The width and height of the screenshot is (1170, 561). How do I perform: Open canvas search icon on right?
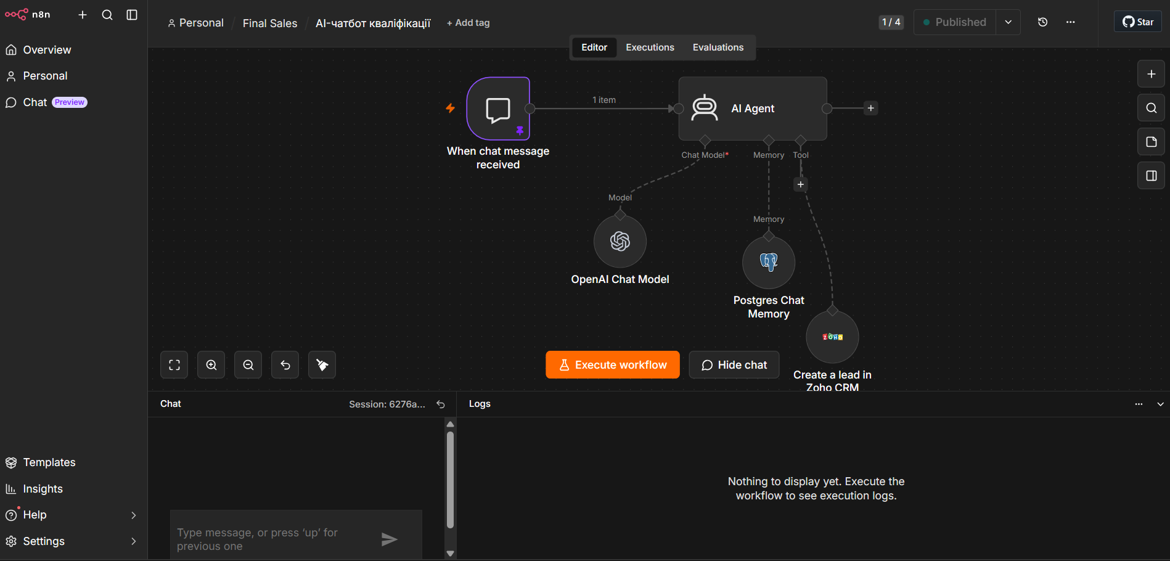(x=1152, y=108)
